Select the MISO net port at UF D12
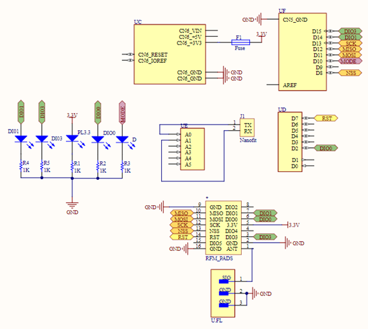 pyautogui.click(x=350, y=49)
